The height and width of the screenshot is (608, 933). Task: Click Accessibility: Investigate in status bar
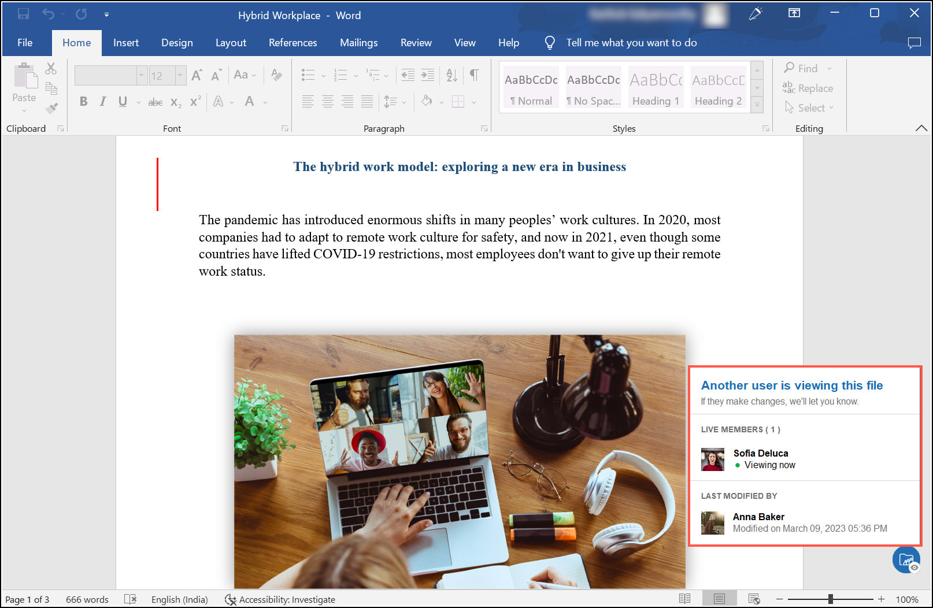click(280, 599)
